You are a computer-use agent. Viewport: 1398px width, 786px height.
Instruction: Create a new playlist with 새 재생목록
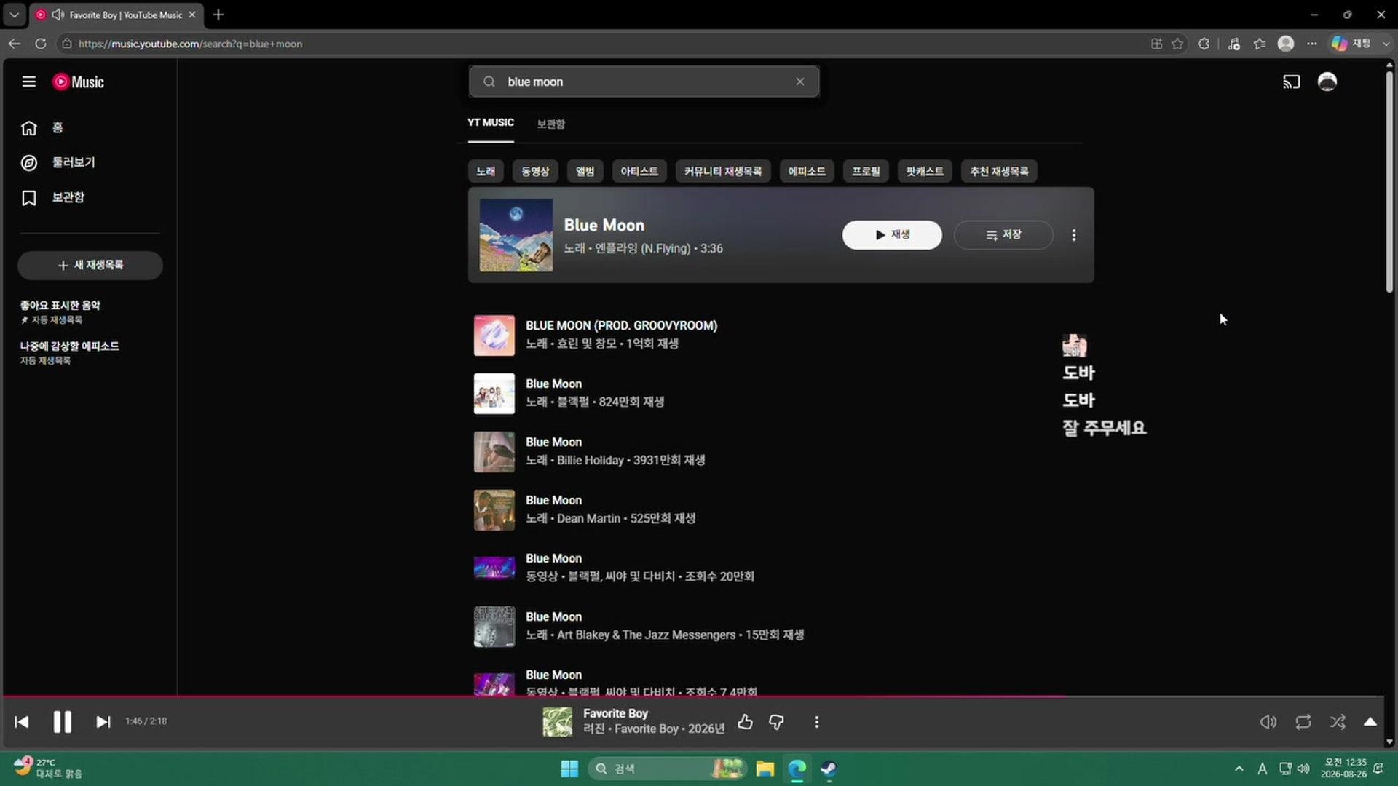(x=90, y=266)
